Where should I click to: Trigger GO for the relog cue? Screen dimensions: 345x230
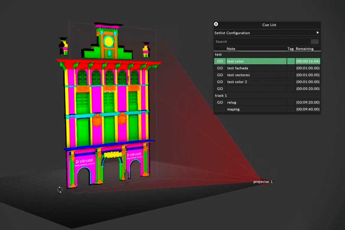pyautogui.click(x=220, y=102)
